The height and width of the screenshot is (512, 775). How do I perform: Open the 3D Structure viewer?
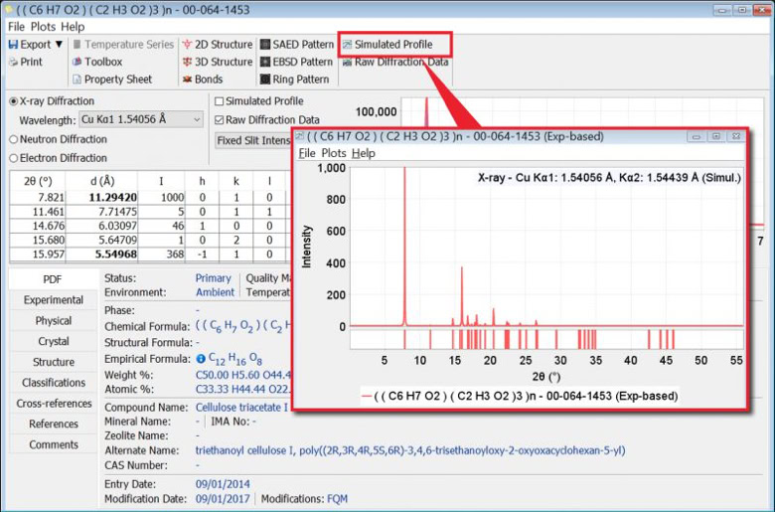[216, 62]
